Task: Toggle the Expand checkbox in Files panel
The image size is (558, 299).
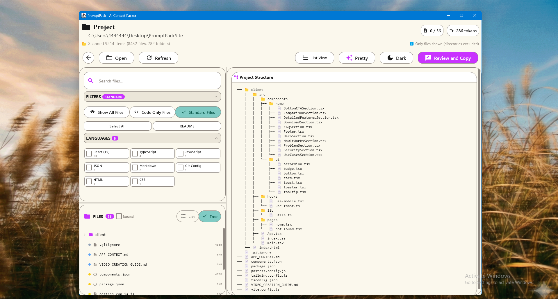Action: 119,216
